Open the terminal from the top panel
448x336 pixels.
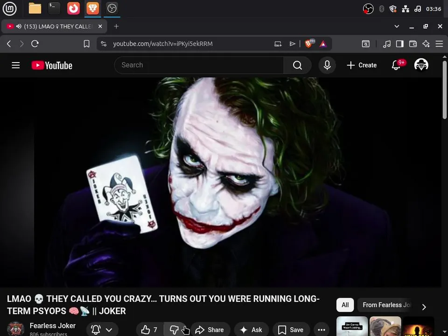tap(54, 8)
